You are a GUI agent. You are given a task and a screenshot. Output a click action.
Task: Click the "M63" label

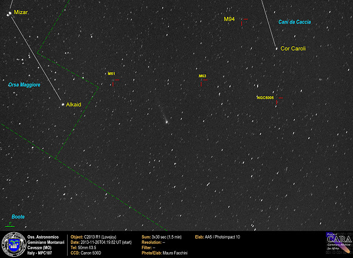point(202,76)
